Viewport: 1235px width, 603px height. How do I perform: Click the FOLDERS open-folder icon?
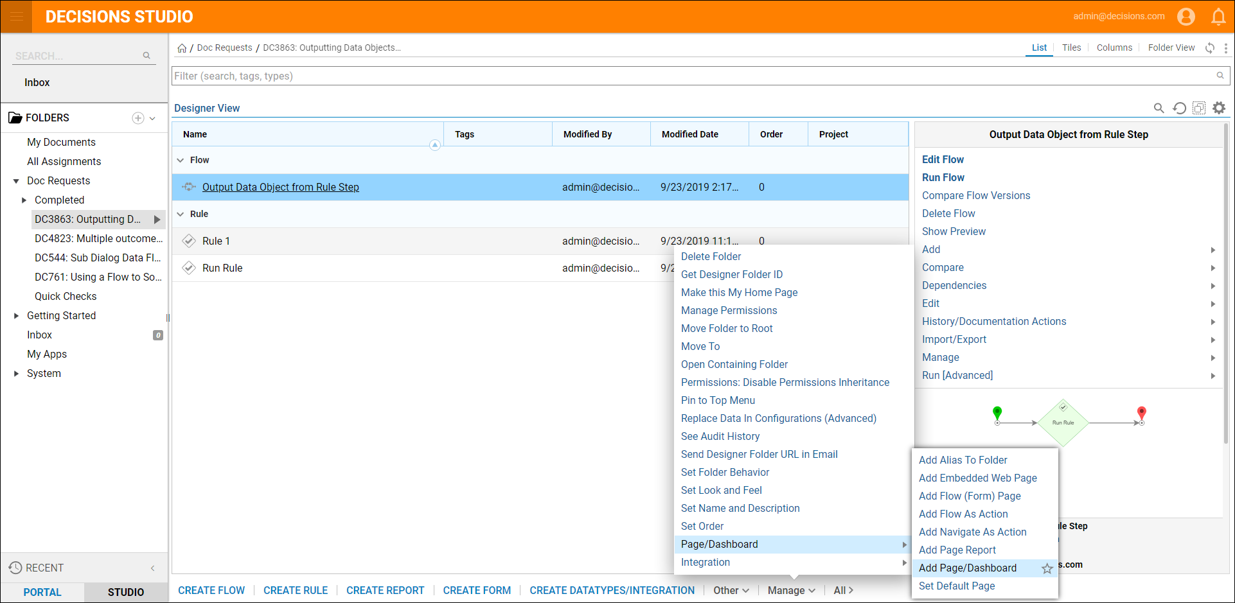[15, 118]
